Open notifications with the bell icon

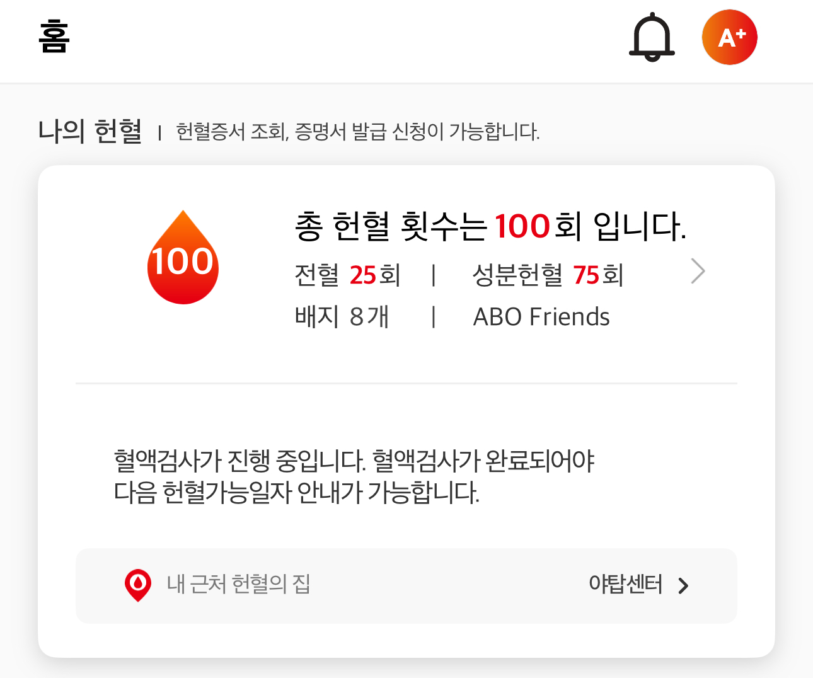pyautogui.click(x=652, y=37)
